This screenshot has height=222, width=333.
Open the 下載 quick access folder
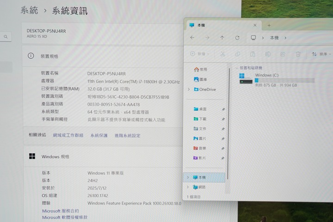(x=200, y=119)
